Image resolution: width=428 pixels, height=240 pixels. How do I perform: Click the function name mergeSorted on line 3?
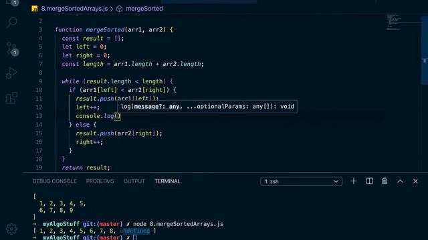(105, 29)
